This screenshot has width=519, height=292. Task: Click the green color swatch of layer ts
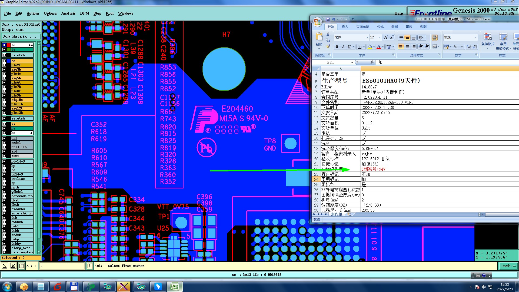click(9, 50)
